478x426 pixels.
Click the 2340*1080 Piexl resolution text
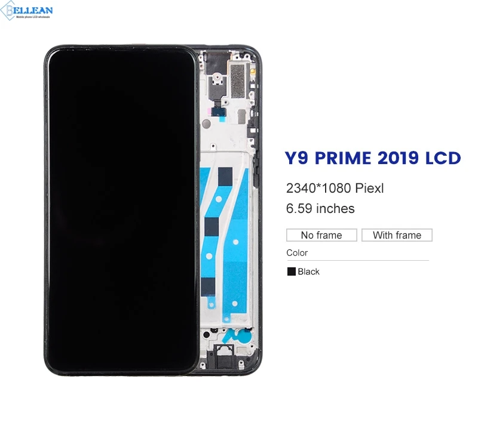[335, 188]
